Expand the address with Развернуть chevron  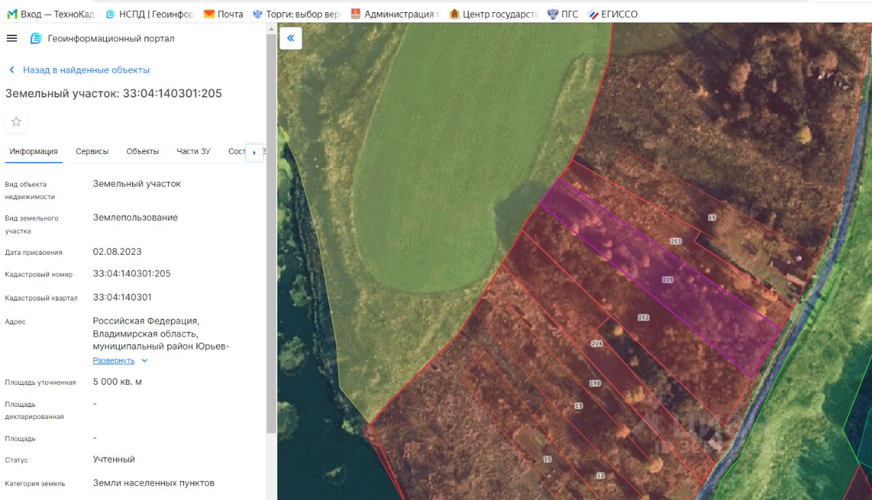click(144, 361)
